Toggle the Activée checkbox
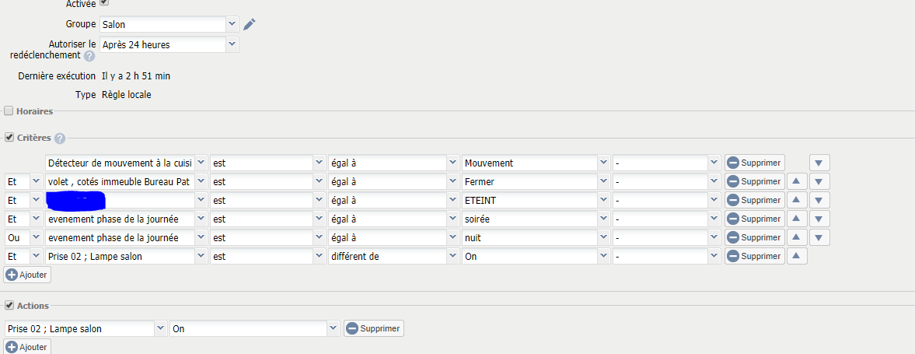Image resolution: width=915 pixels, height=354 pixels. point(104,2)
